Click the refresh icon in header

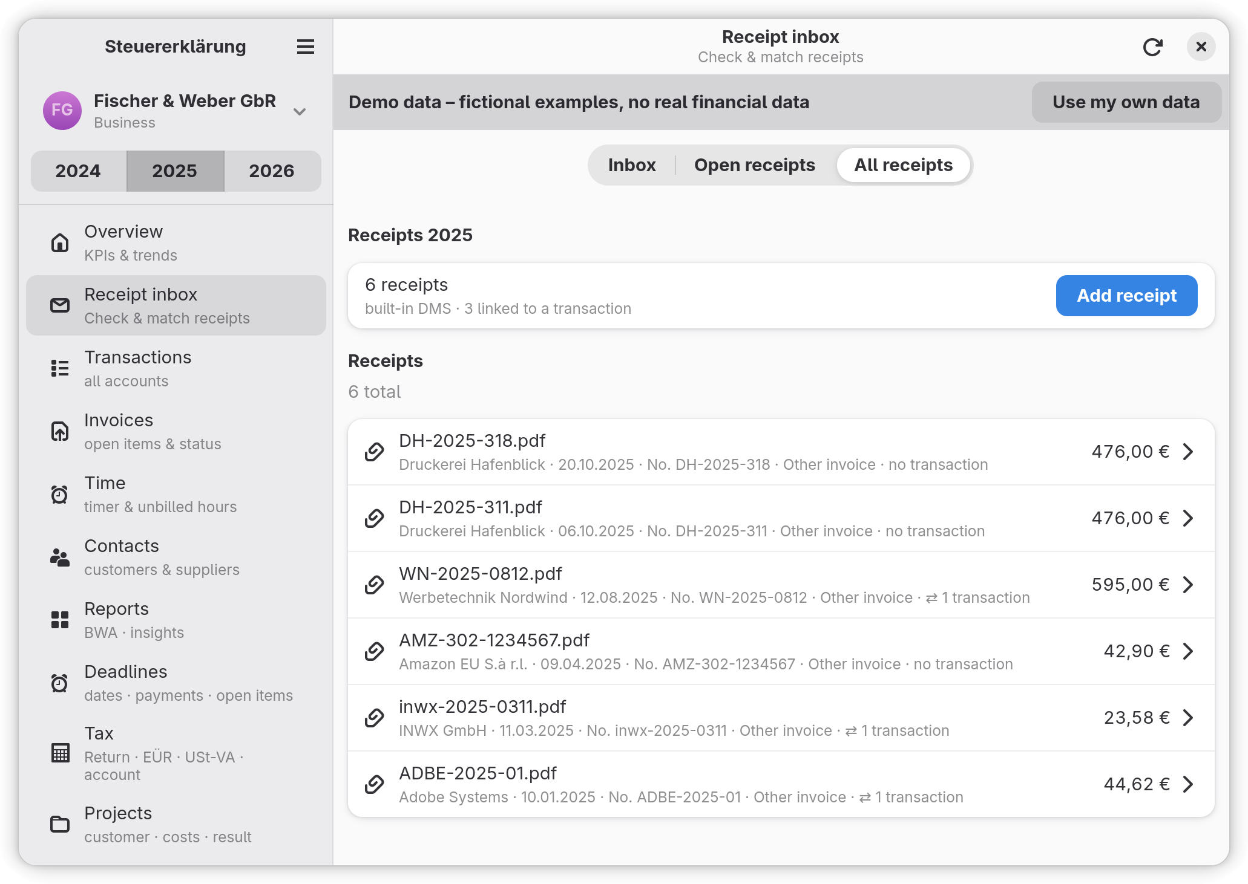[x=1153, y=47]
